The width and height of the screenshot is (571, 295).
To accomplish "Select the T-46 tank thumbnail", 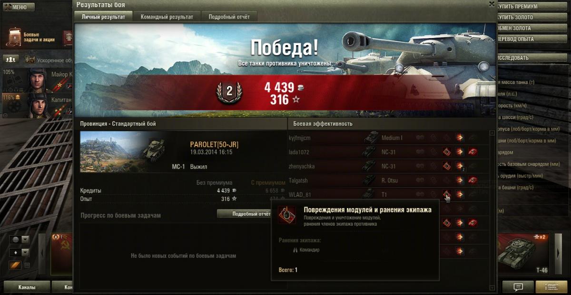I will 524,255.
